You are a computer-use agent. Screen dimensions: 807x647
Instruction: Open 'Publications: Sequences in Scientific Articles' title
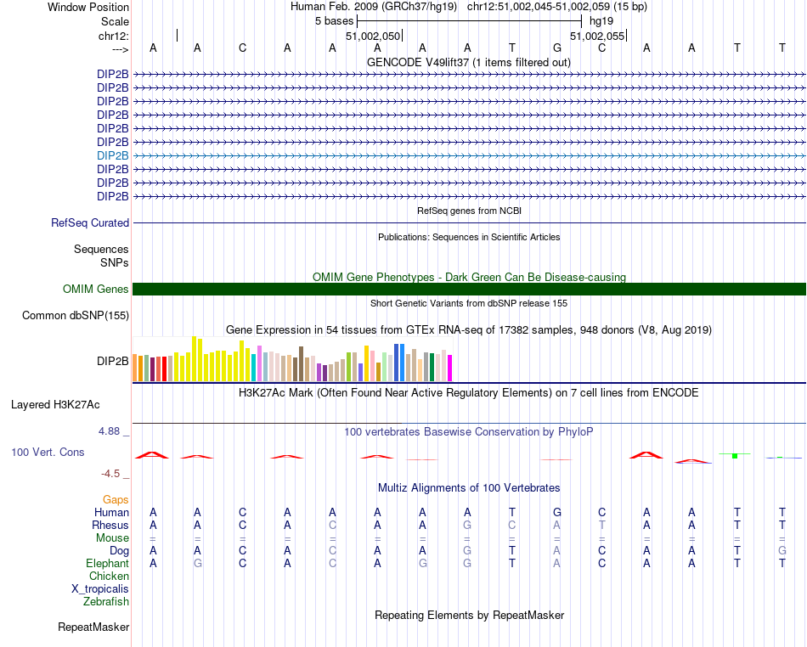[x=469, y=237]
